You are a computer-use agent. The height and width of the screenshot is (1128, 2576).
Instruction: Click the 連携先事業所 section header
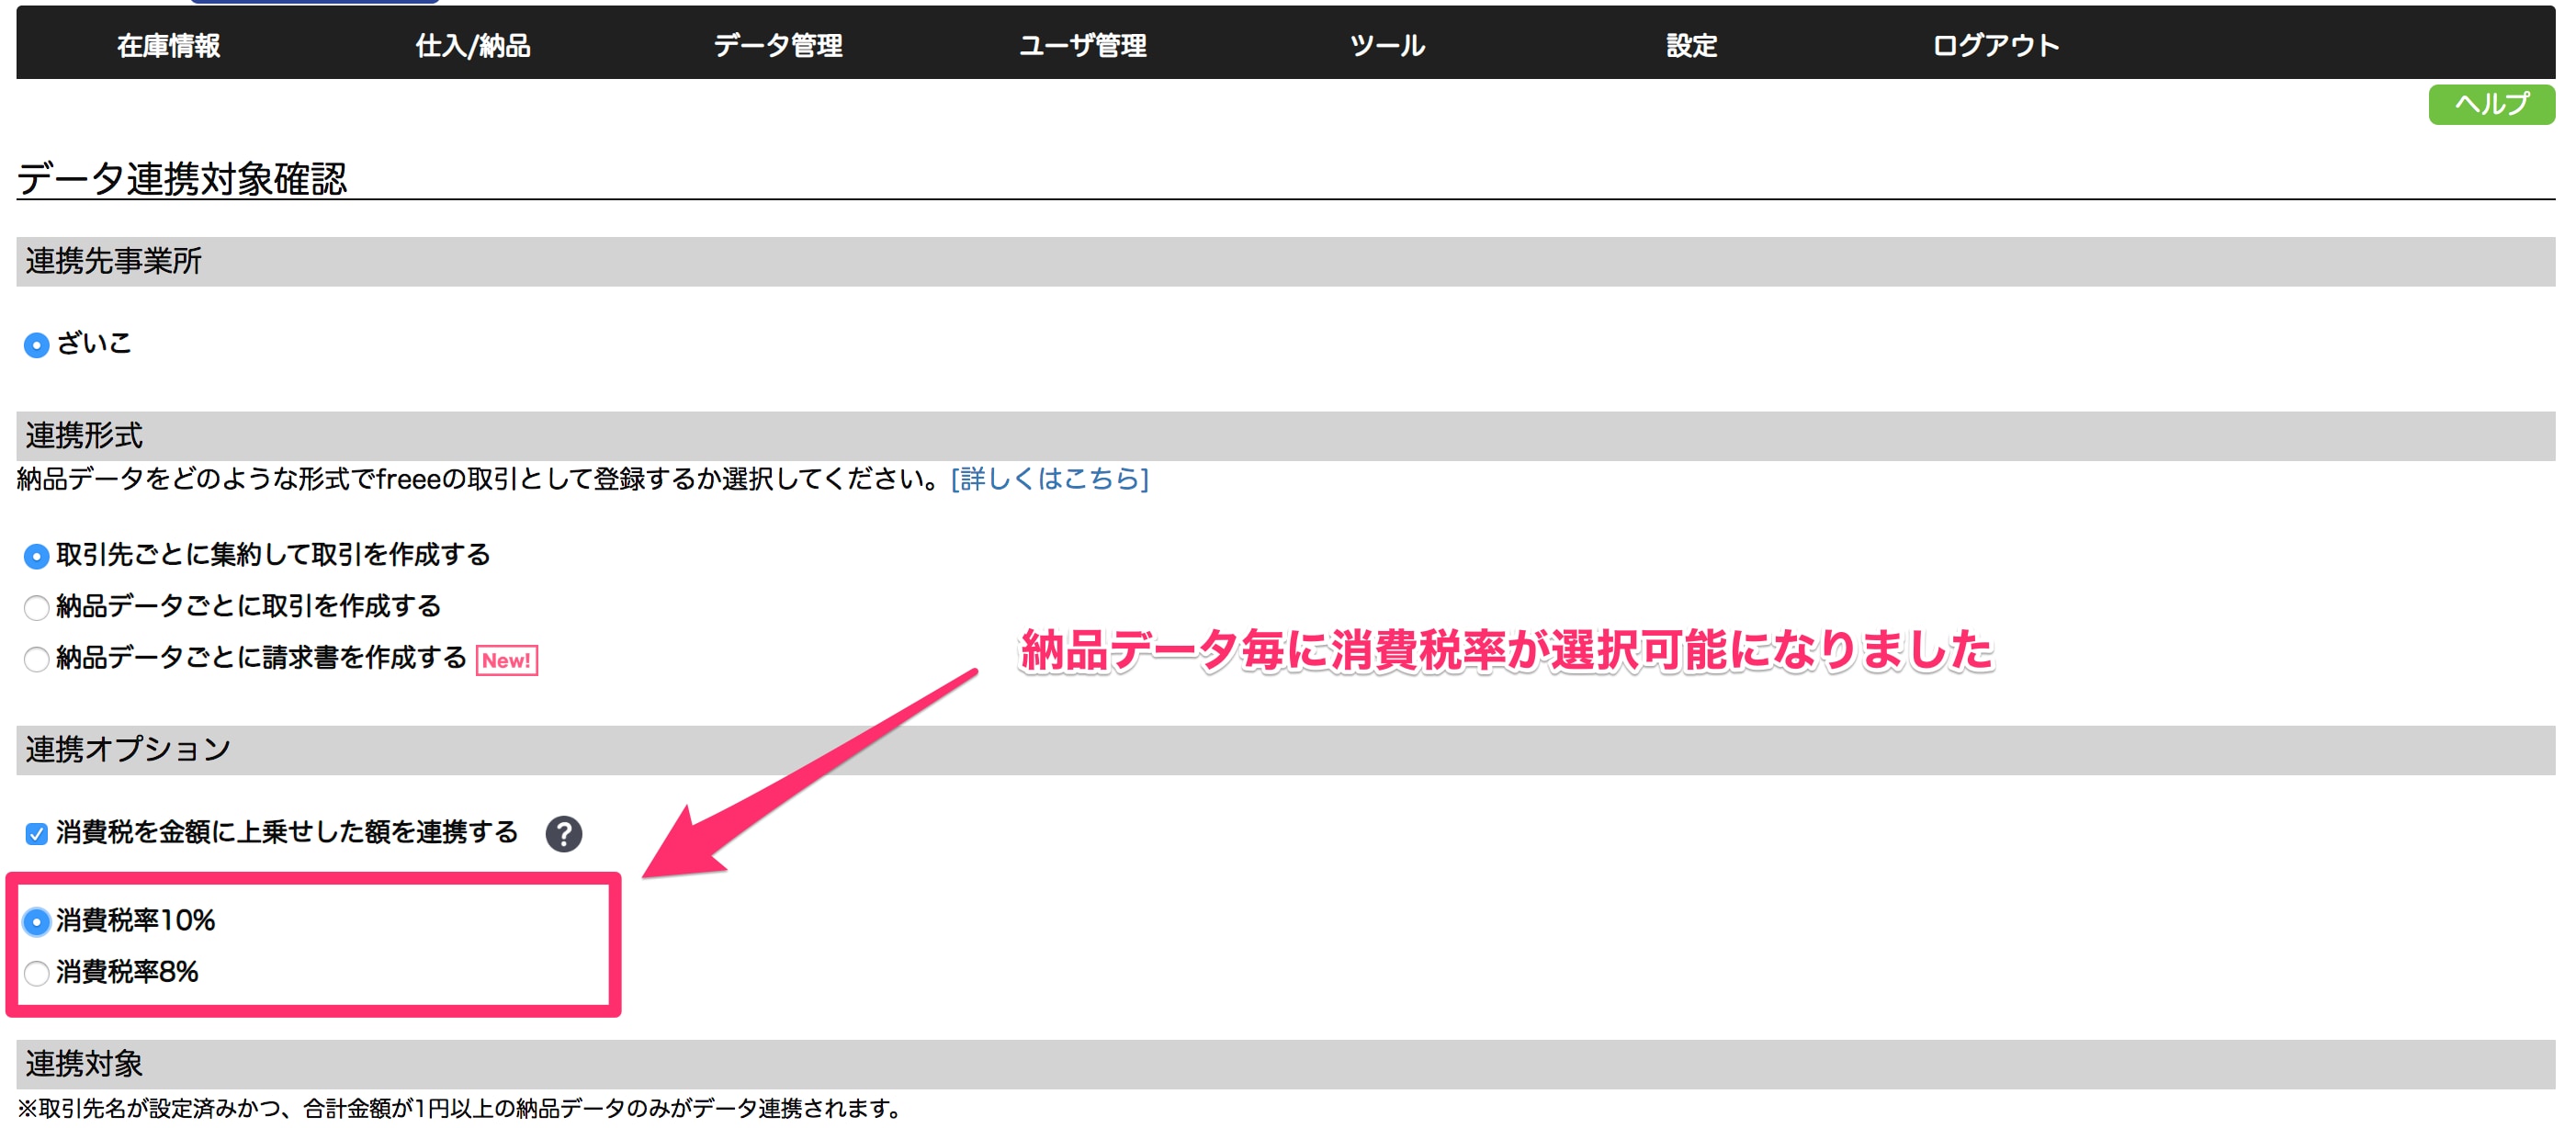pyautogui.click(x=1286, y=261)
